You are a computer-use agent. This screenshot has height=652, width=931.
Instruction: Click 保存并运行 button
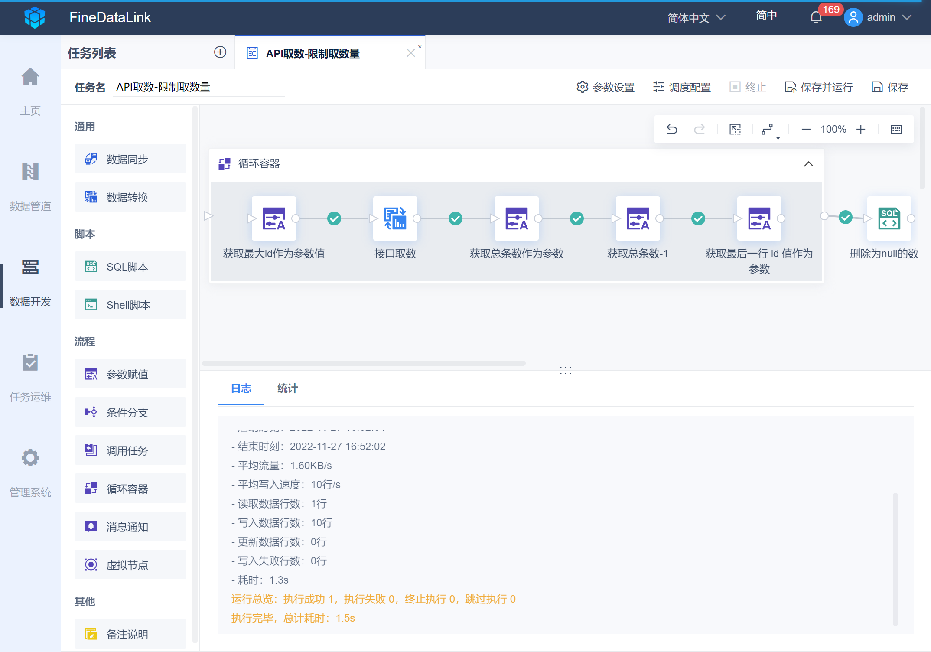click(x=819, y=88)
